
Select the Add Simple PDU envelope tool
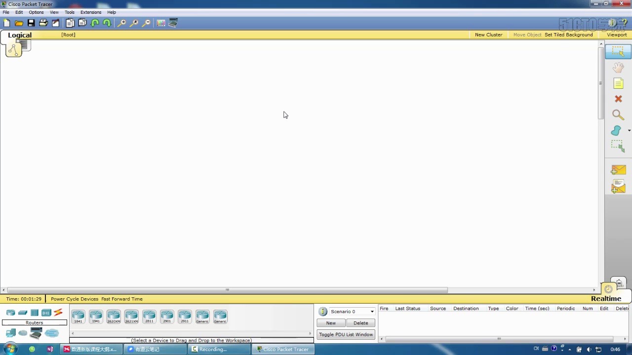click(x=618, y=170)
